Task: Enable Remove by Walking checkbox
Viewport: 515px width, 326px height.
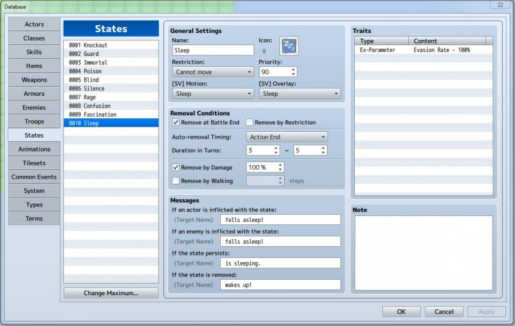Action: [x=176, y=181]
